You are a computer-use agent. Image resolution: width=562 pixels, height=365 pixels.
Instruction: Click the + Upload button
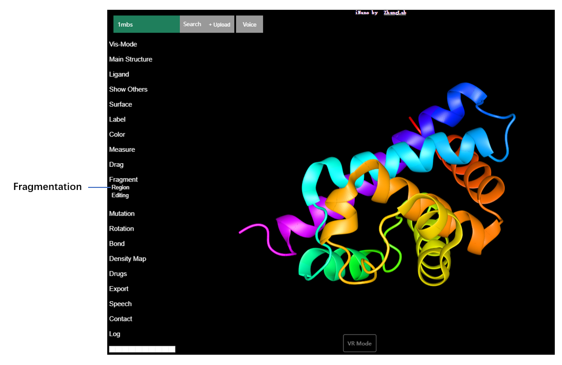click(x=220, y=25)
